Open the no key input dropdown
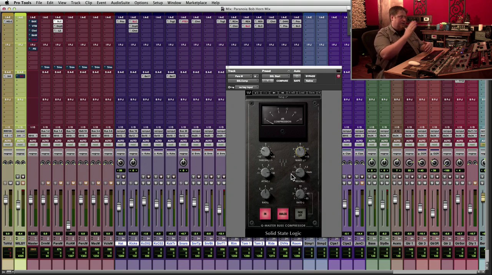The image size is (492, 275). click(x=247, y=87)
